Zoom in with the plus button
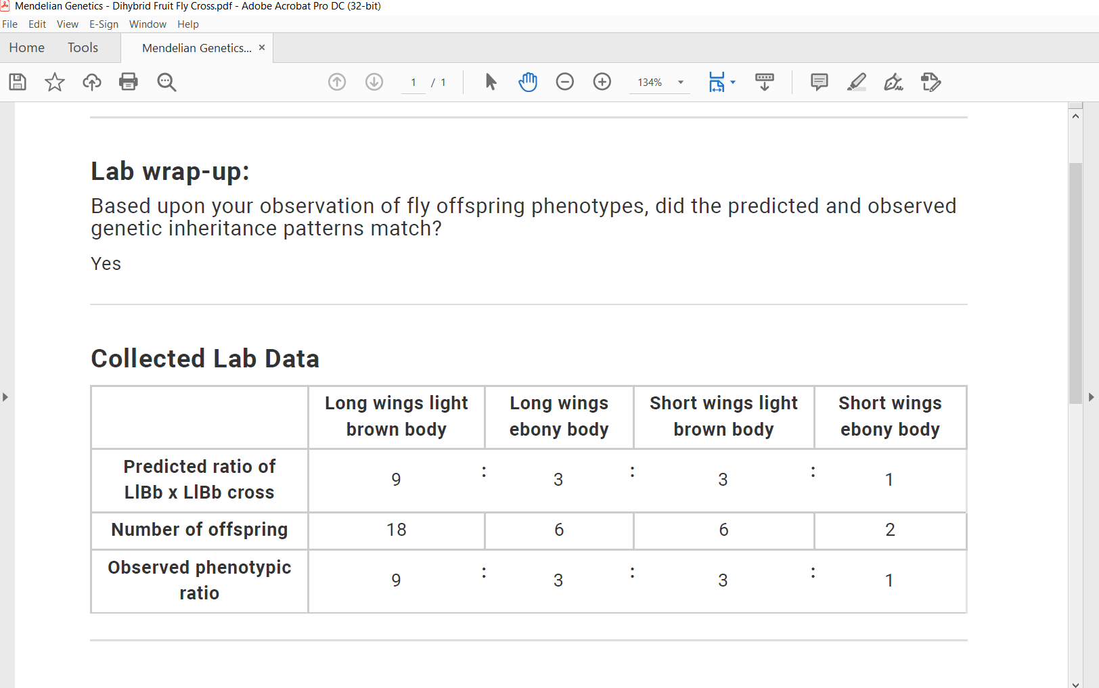This screenshot has width=1099, height=688. click(602, 83)
